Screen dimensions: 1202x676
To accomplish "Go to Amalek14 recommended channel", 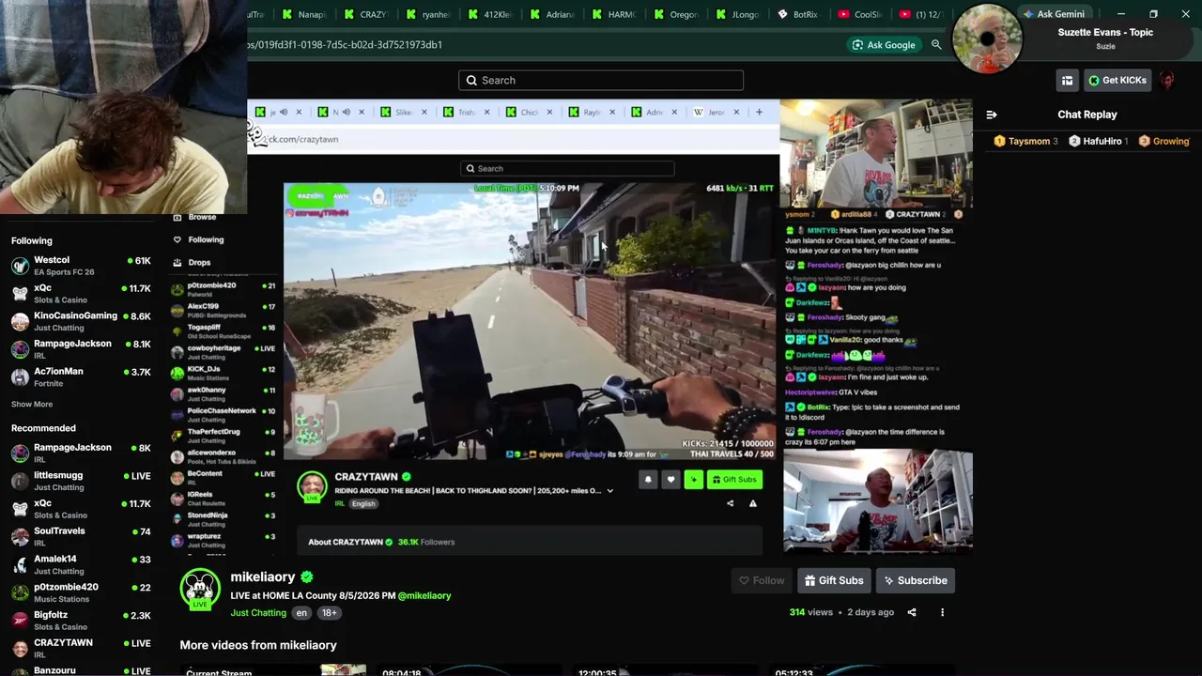I will tap(81, 564).
